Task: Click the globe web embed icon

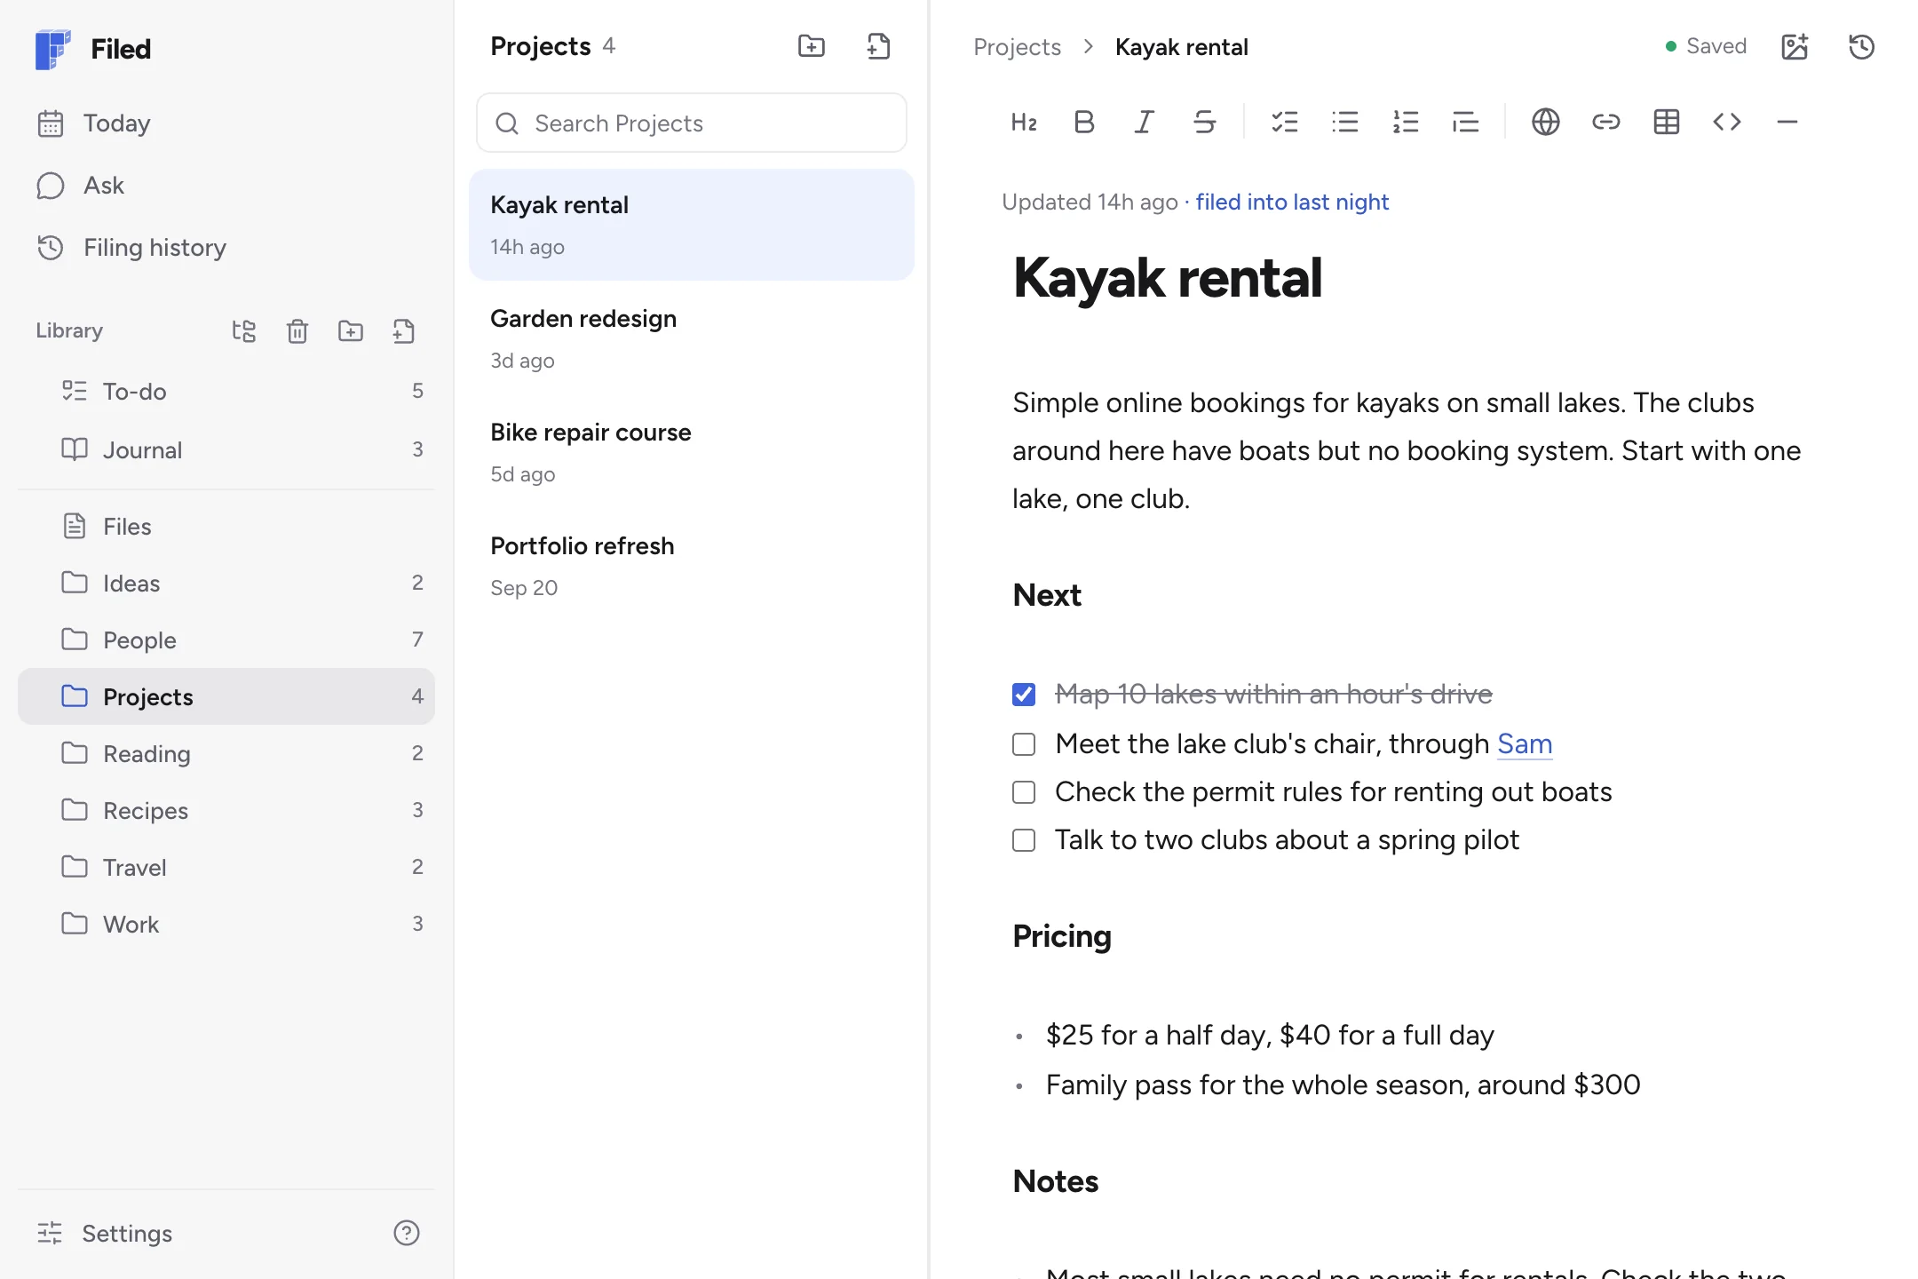Action: tap(1546, 122)
